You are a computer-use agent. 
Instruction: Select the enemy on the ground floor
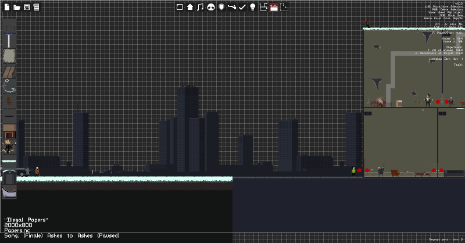(381, 170)
